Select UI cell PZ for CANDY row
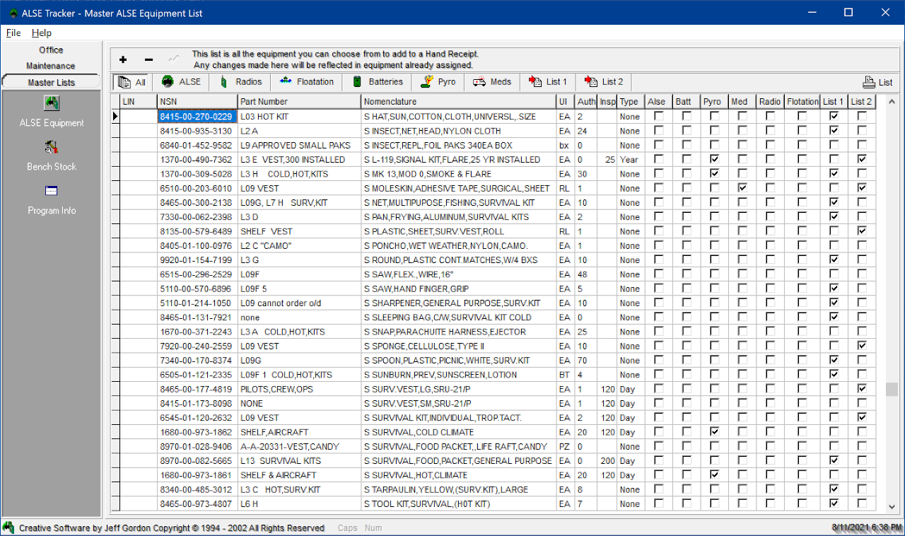Screen dimensions: 905x536 [565, 446]
